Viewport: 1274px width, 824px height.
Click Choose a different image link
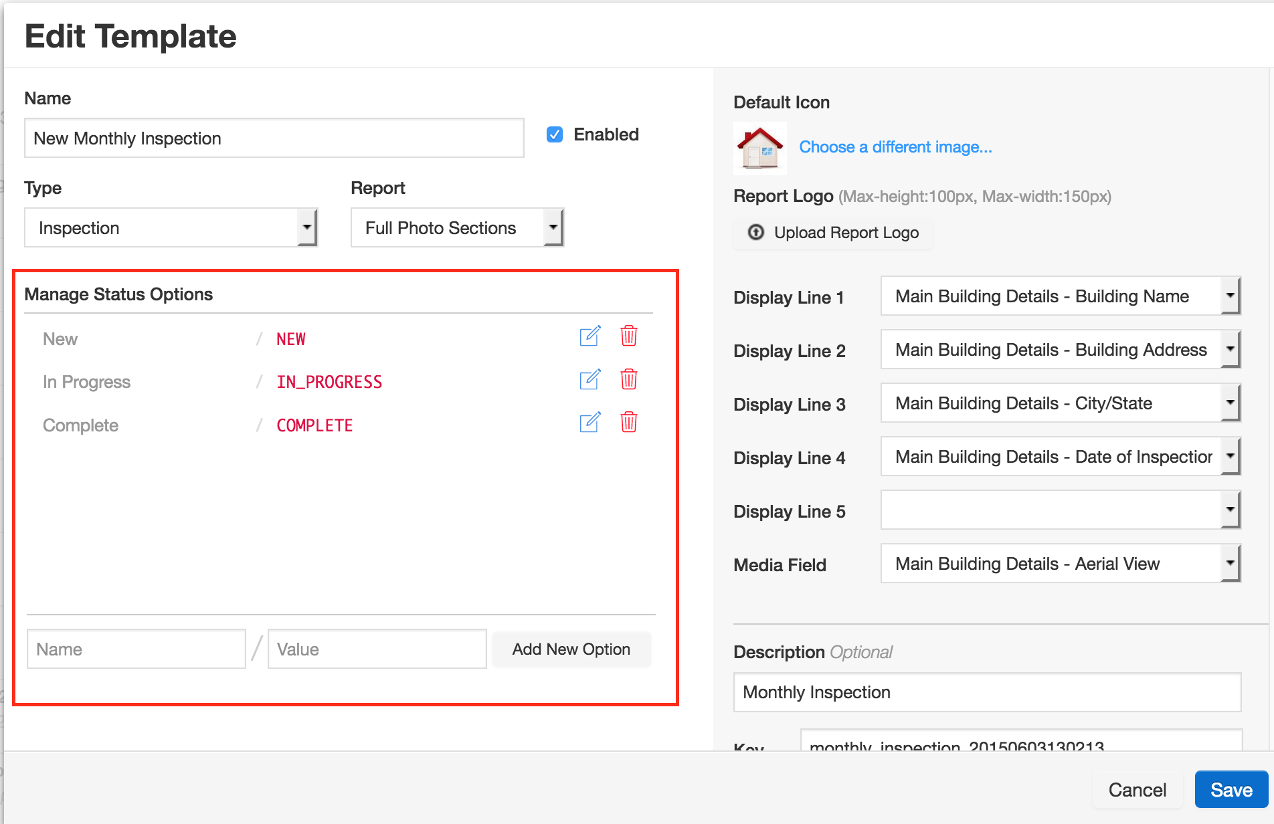pos(895,147)
